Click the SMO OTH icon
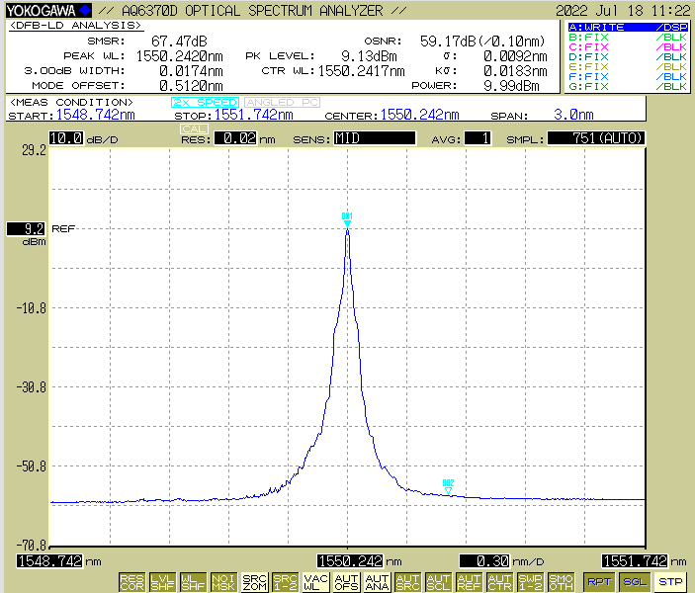 click(x=561, y=582)
